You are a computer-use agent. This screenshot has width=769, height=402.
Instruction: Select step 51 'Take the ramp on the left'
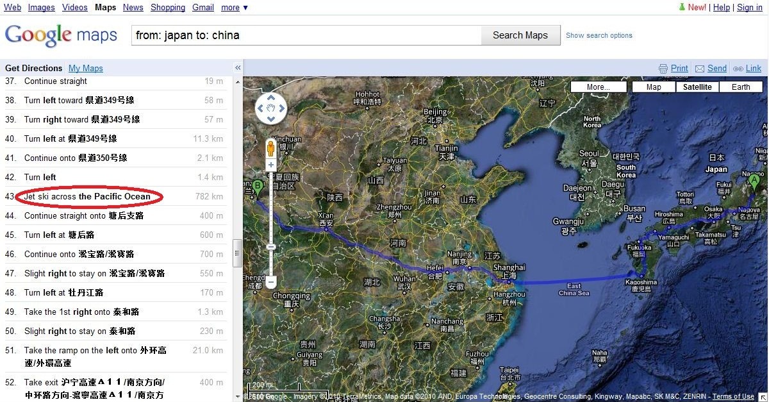click(x=115, y=356)
